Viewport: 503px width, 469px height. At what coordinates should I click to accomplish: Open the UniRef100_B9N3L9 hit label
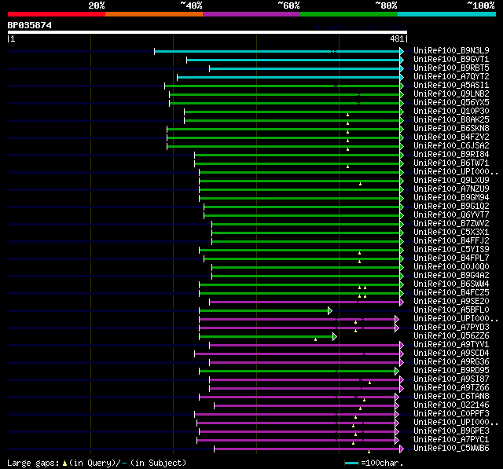(x=451, y=50)
